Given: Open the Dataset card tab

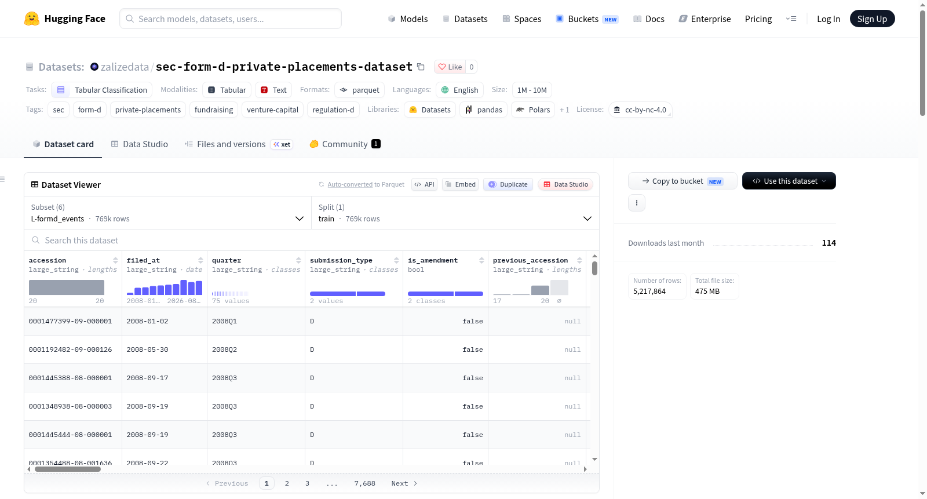Looking at the screenshot, I should 63,144.
